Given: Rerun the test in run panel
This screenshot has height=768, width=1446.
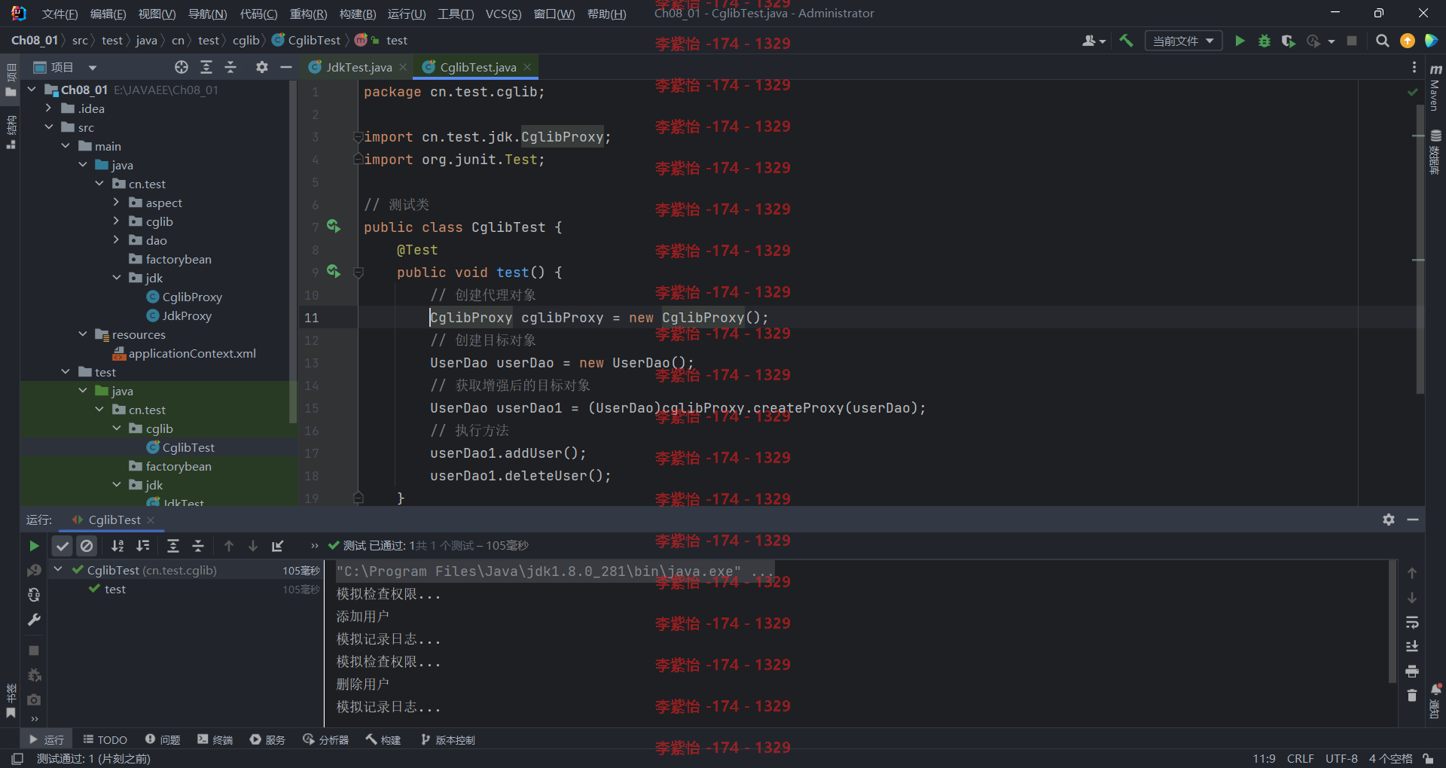Looking at the screenshot, I should 34,546.
